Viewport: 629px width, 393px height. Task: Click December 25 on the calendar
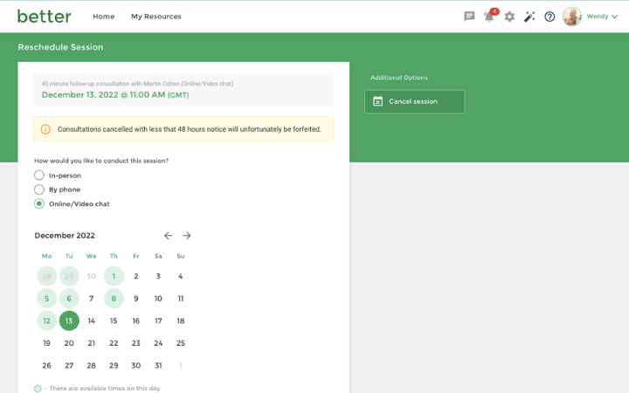(x=181, y=343)
